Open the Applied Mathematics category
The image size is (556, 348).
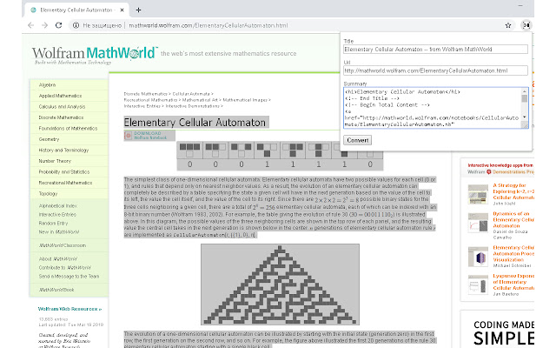click(x=60, y=96)
